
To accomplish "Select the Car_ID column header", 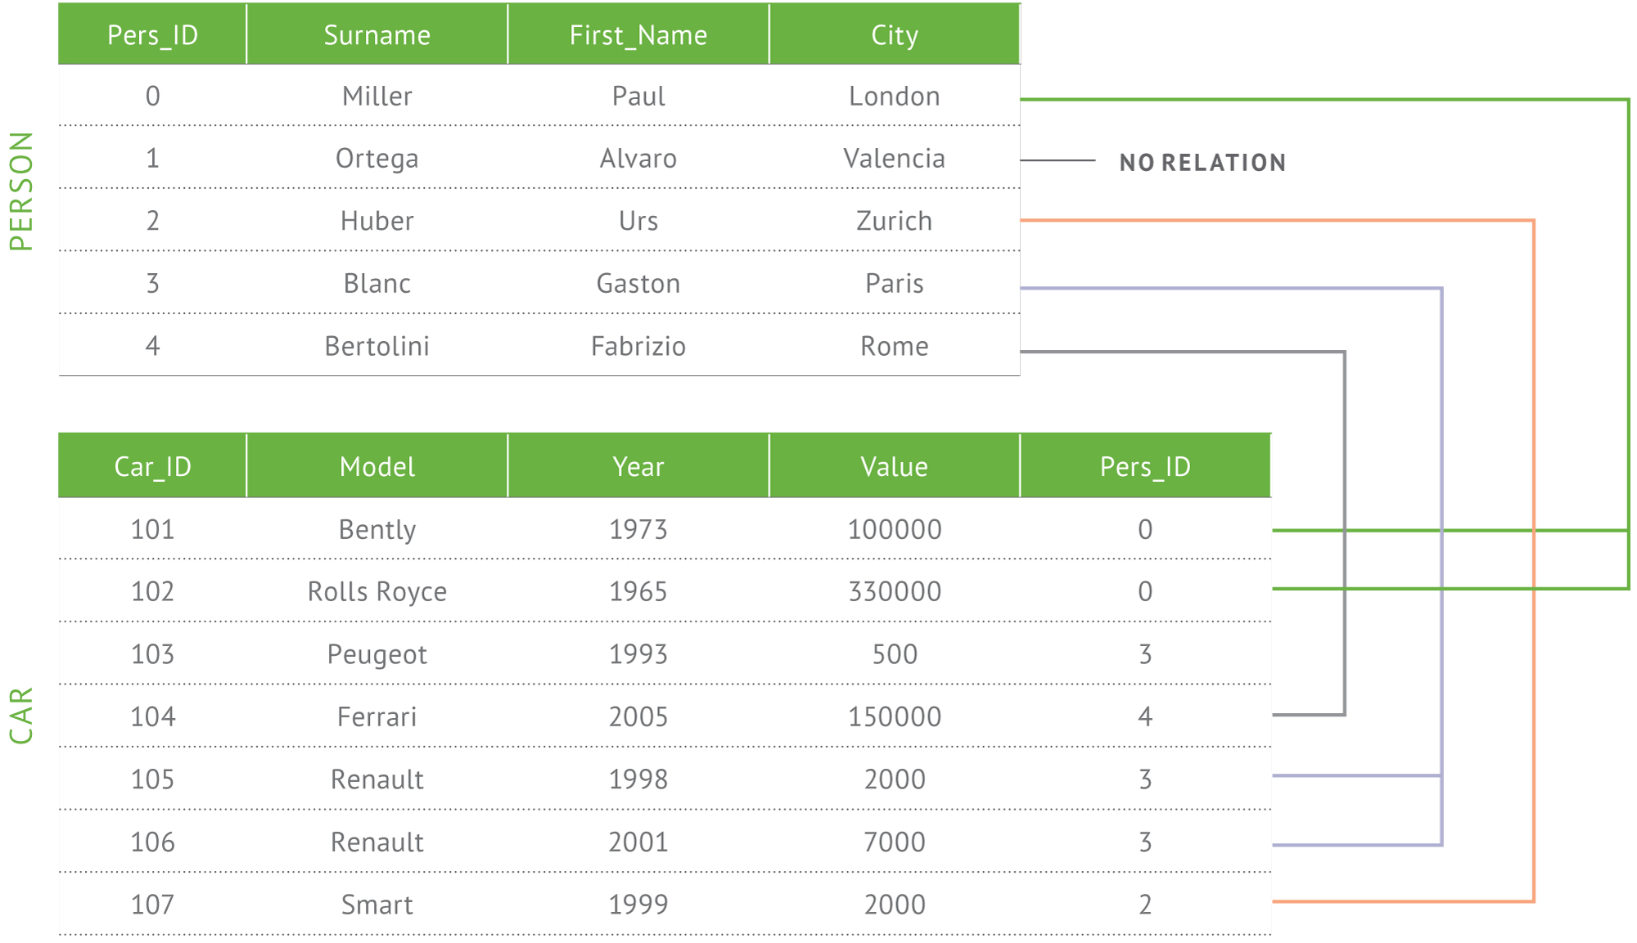I will point(152,466).
